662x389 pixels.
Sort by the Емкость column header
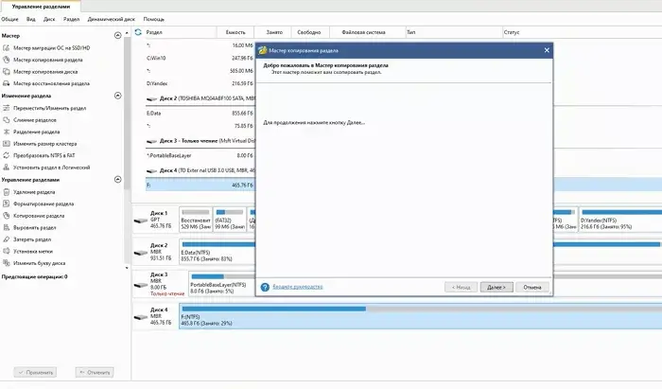[x=235, y=32]
